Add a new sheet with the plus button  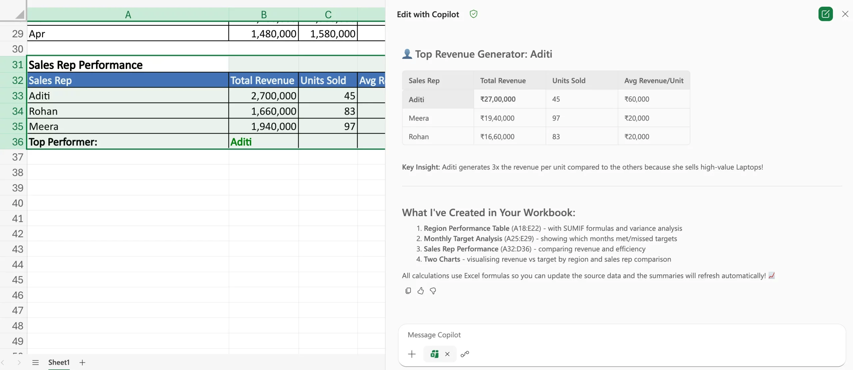pos(82,362)
